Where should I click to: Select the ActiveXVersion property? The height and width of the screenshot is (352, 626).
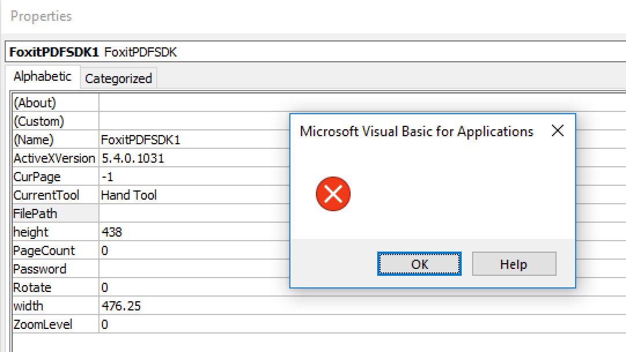(x=55, y=158)
